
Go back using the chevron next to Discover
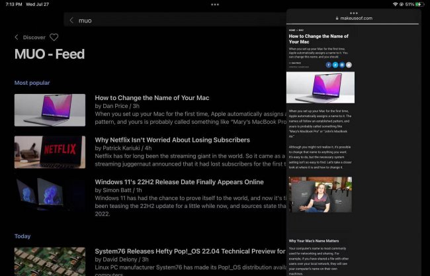17,37
